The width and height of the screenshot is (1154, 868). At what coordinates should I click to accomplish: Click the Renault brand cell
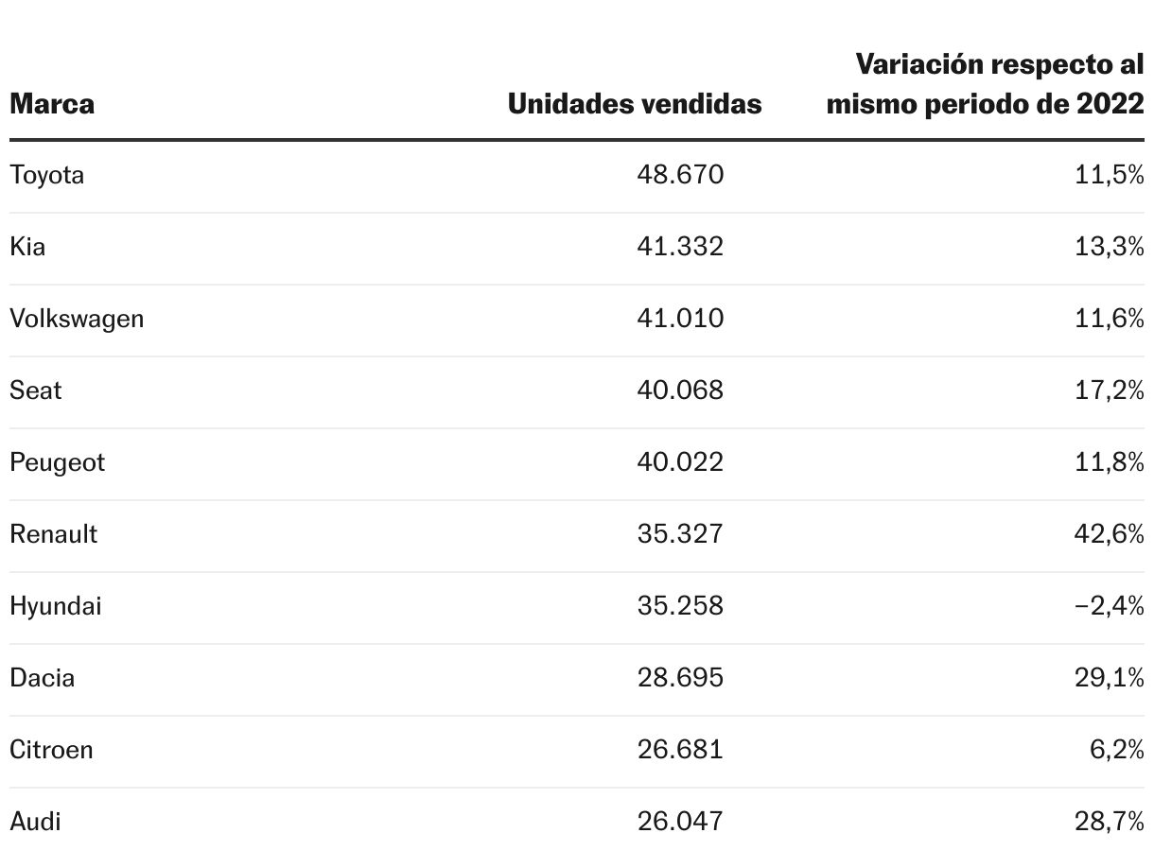coord(54,534)
